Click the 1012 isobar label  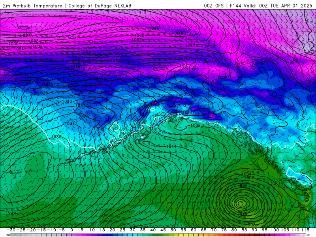click(115, 60)
